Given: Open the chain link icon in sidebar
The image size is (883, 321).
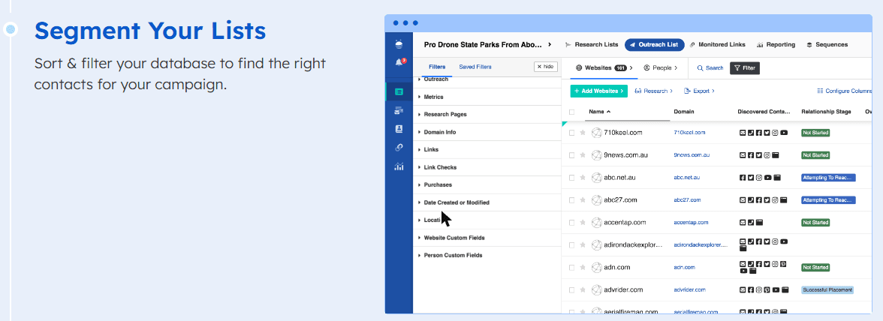Looking at the screenshot, I should tap(399, 147).
